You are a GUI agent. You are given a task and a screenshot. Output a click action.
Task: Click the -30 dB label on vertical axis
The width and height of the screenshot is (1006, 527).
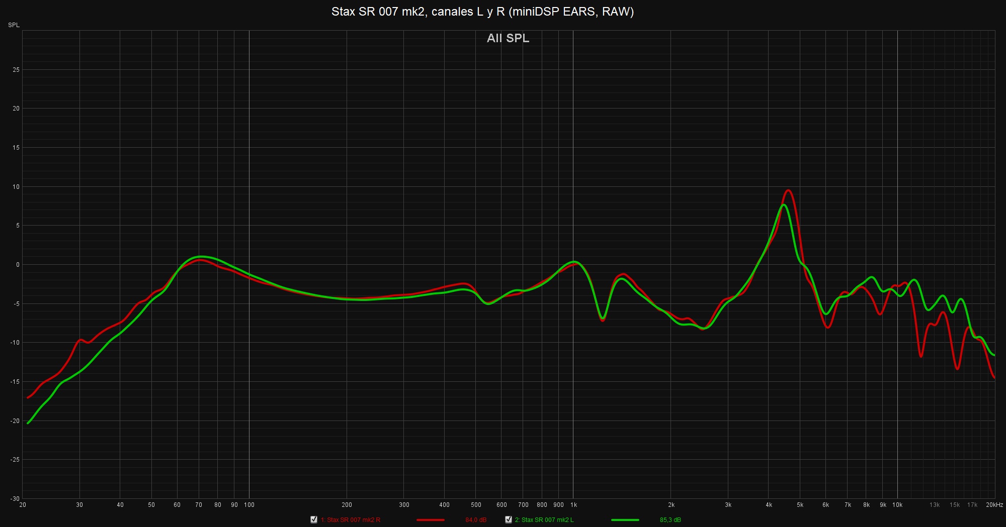(16, 498)
